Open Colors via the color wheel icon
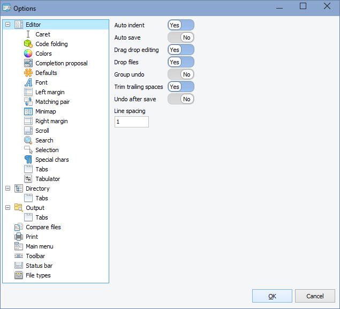Screen dimensions: 340x309 [x=28, y=54]
